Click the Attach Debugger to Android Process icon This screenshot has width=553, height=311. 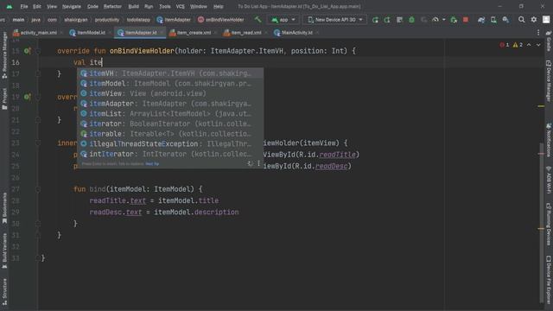tap(454, 20)
